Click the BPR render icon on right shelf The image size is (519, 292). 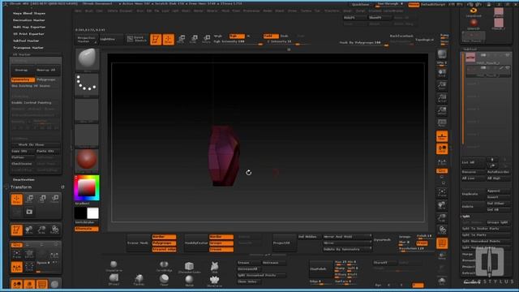[x=442, y=54]
